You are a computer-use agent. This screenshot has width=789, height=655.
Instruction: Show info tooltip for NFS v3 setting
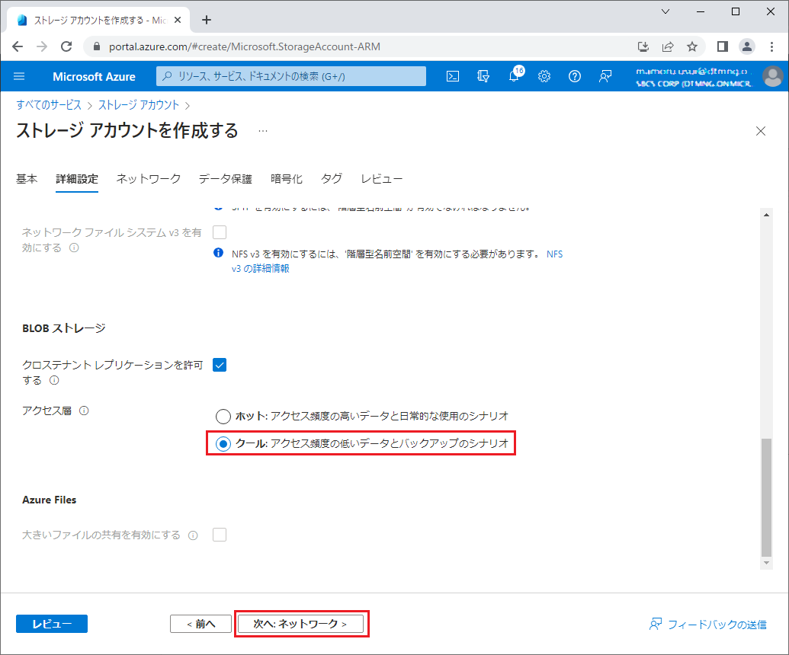click(74, 248)
